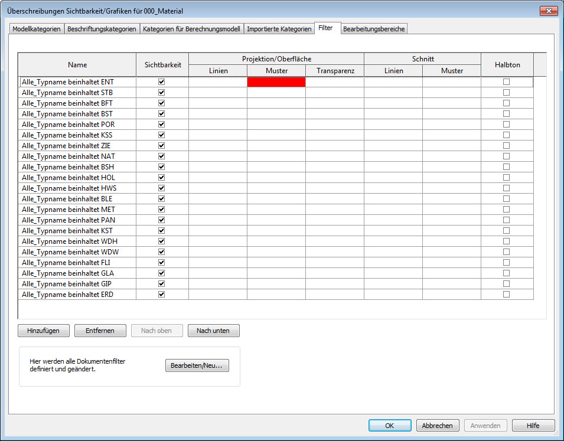Switch to the Modellkategorien tab
This screenshot has height=441, width=564.
pos(37,29)
